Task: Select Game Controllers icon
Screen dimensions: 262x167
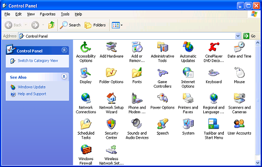Action: [162, 73]
